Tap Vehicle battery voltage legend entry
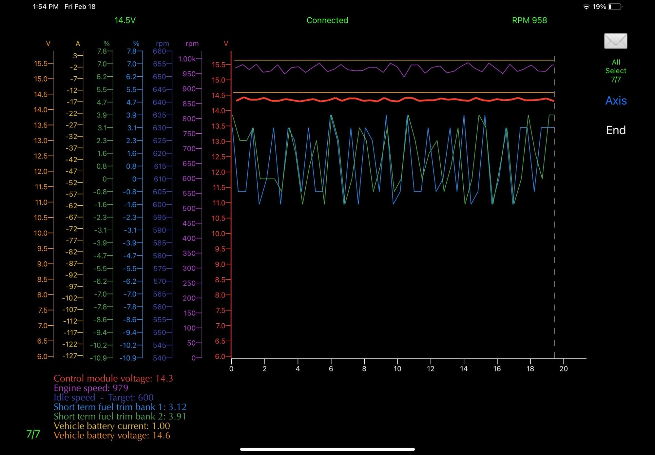 coord(111,435)
